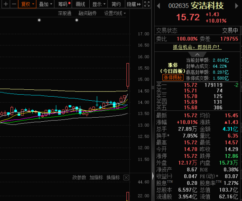242x201 pixels.
Task: Click 净资产 value 8.67
Action: tap(192, 169)
